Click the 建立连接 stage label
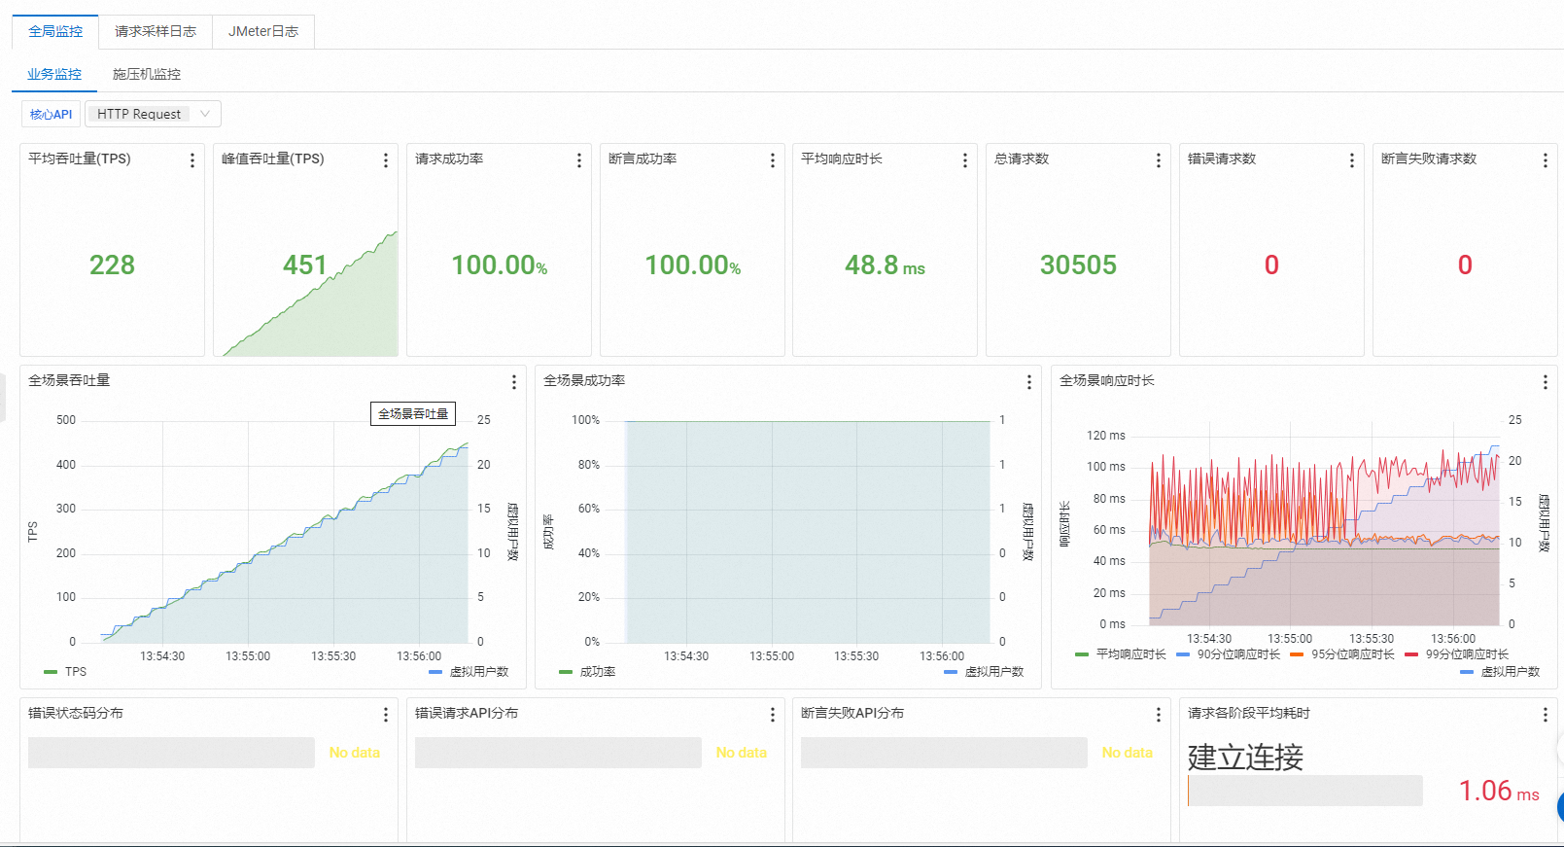 pyautogui.click(x=1245, y=757)
